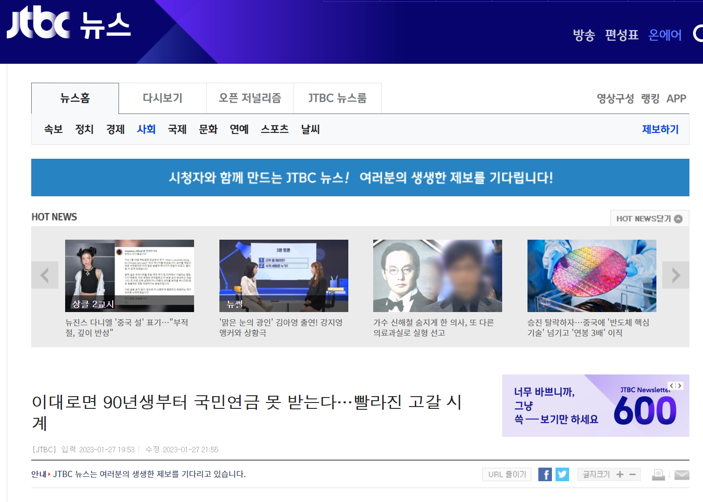Increase font size with plus icon
703x502 pixels.
620,474
